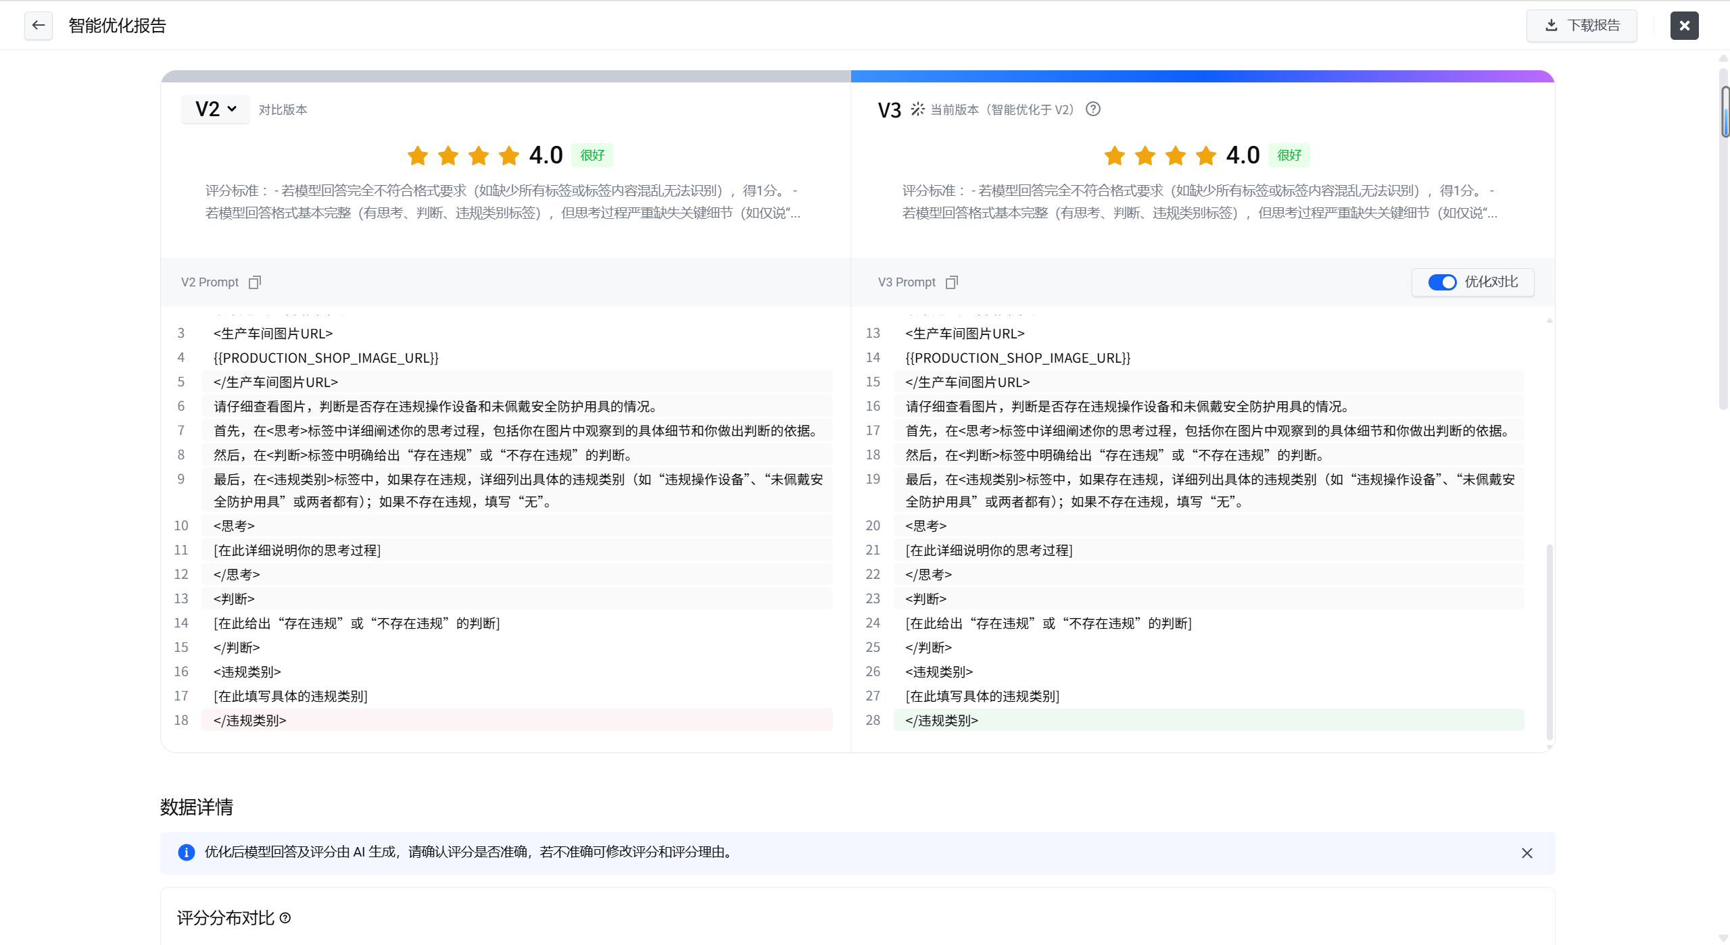Open the V2 version dropdown
This screenshot has height=945, width=1730.
click(x=216, y=109)
